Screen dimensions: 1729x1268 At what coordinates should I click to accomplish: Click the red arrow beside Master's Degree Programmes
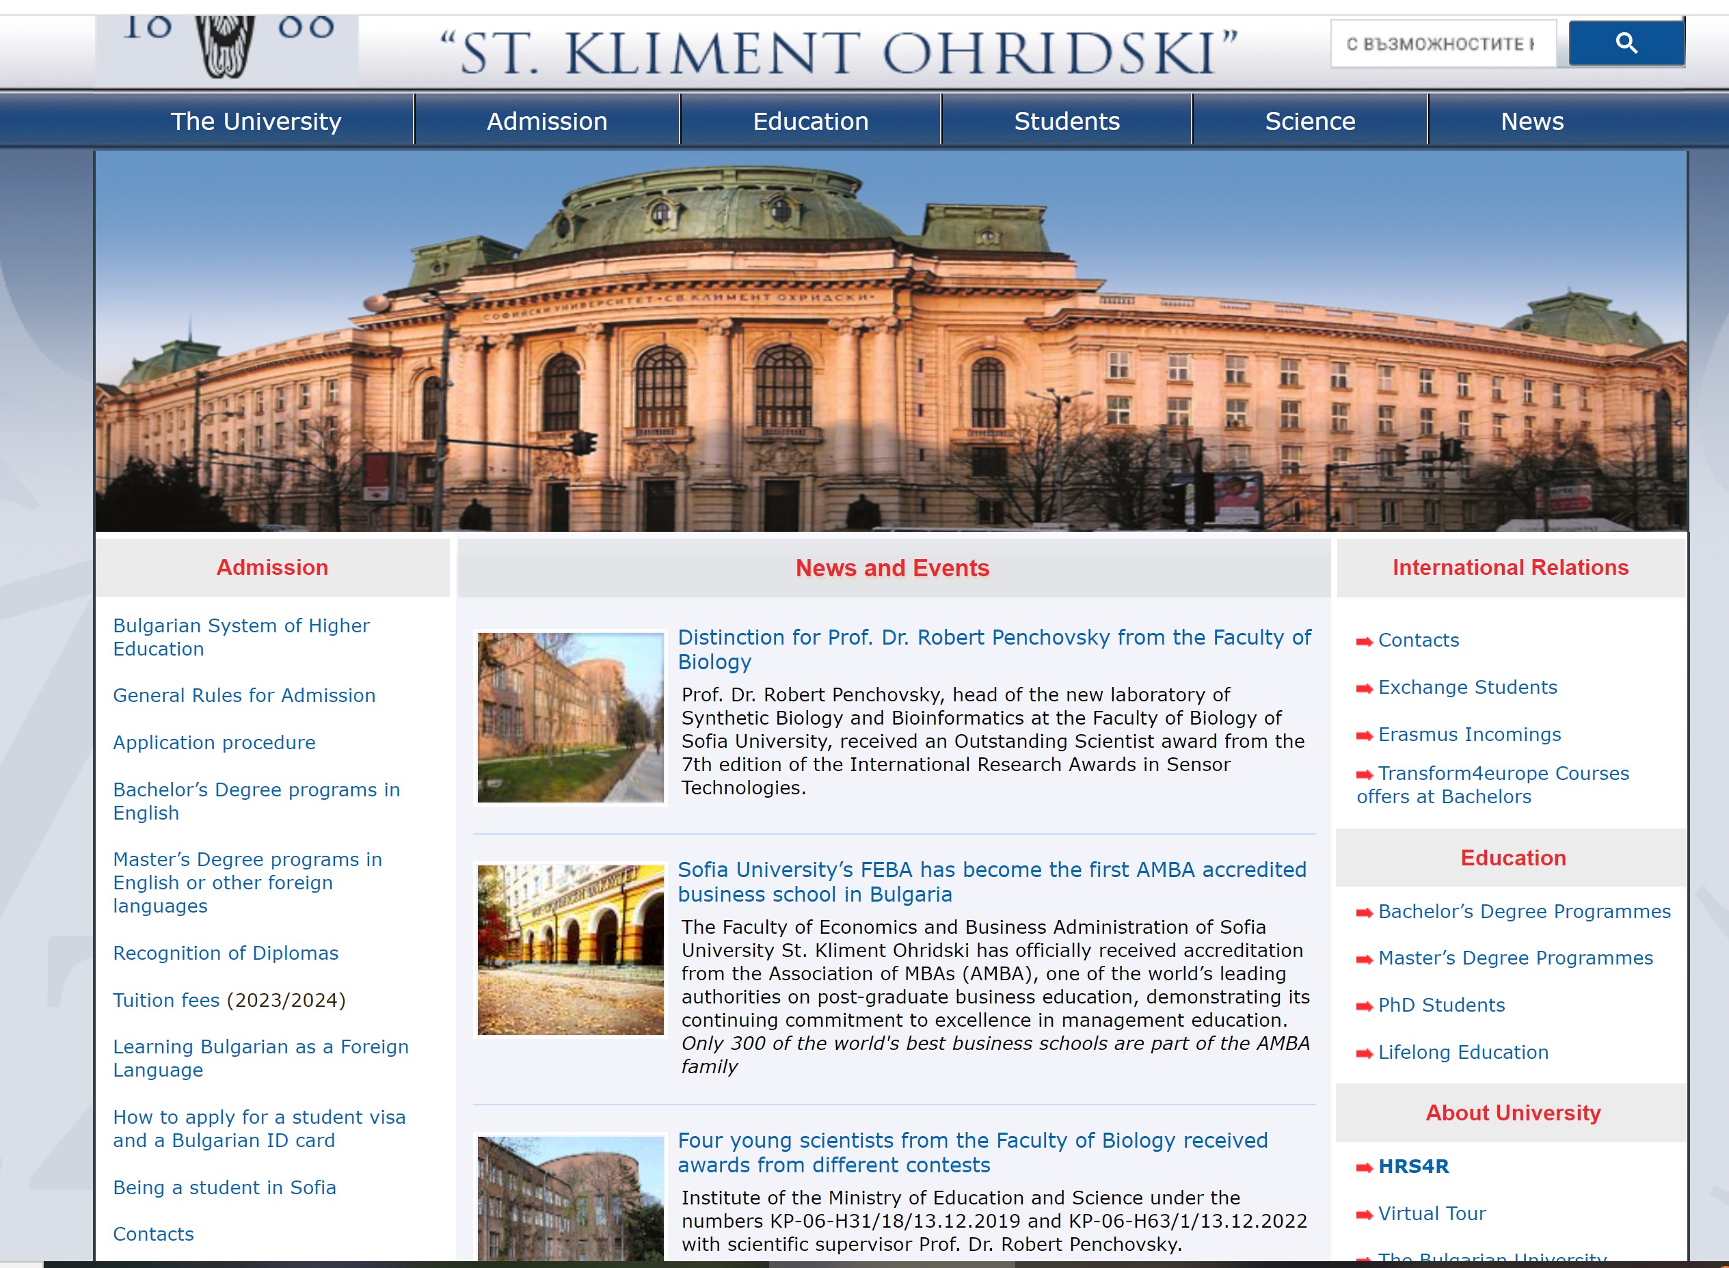(x=1365, y=960)
